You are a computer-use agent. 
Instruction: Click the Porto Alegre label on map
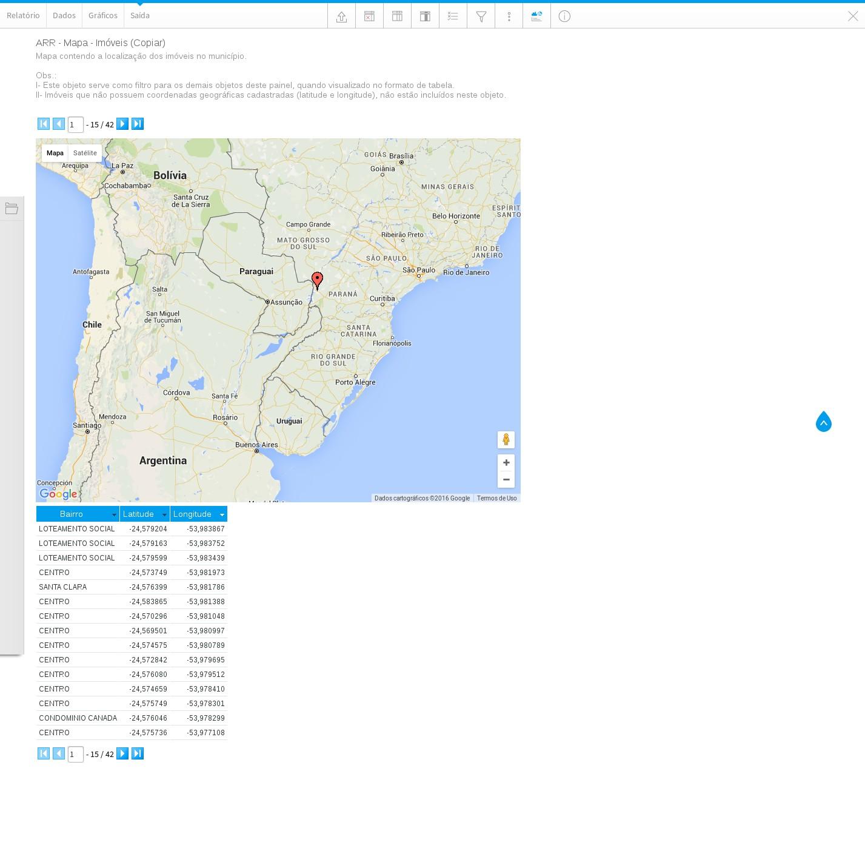(x=355, y=382)
